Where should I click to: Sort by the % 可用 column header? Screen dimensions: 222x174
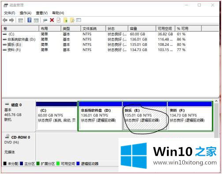188,29
